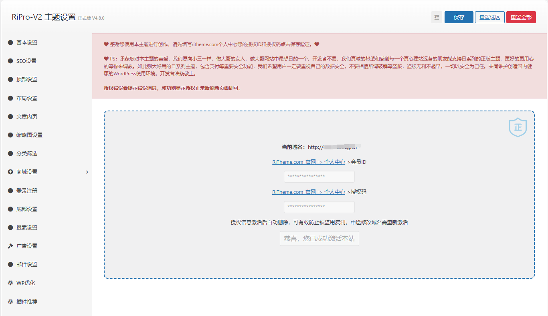The image size is (548, 316).
Task: Open the RiTheme.com link above 会员ID field
Action: click(309, 162)
